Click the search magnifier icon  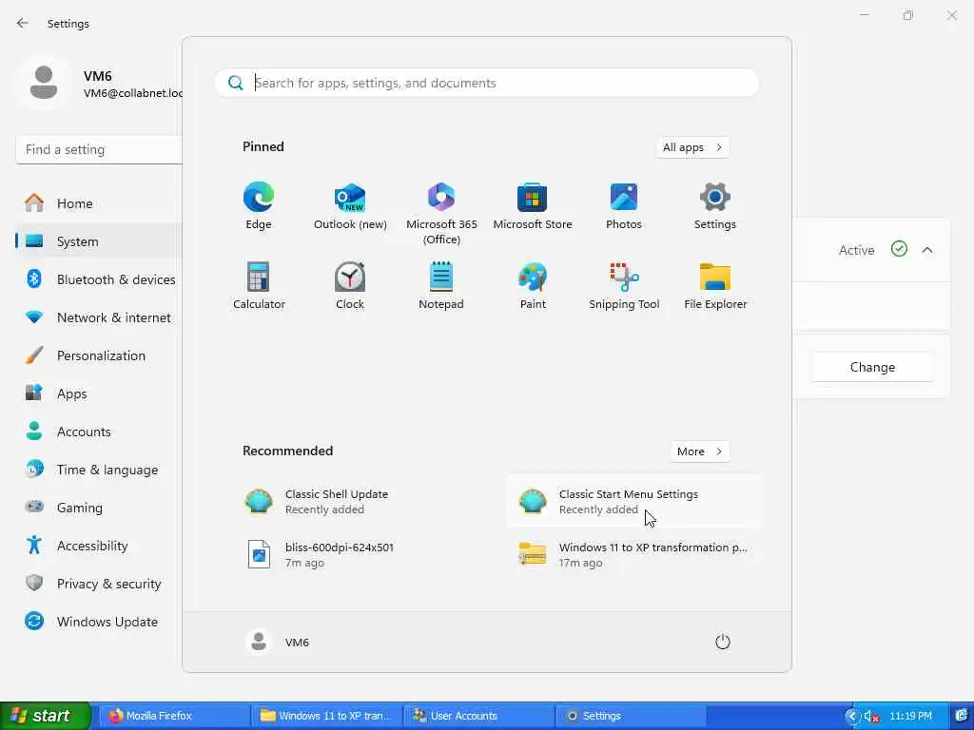(x=236, y=84)
